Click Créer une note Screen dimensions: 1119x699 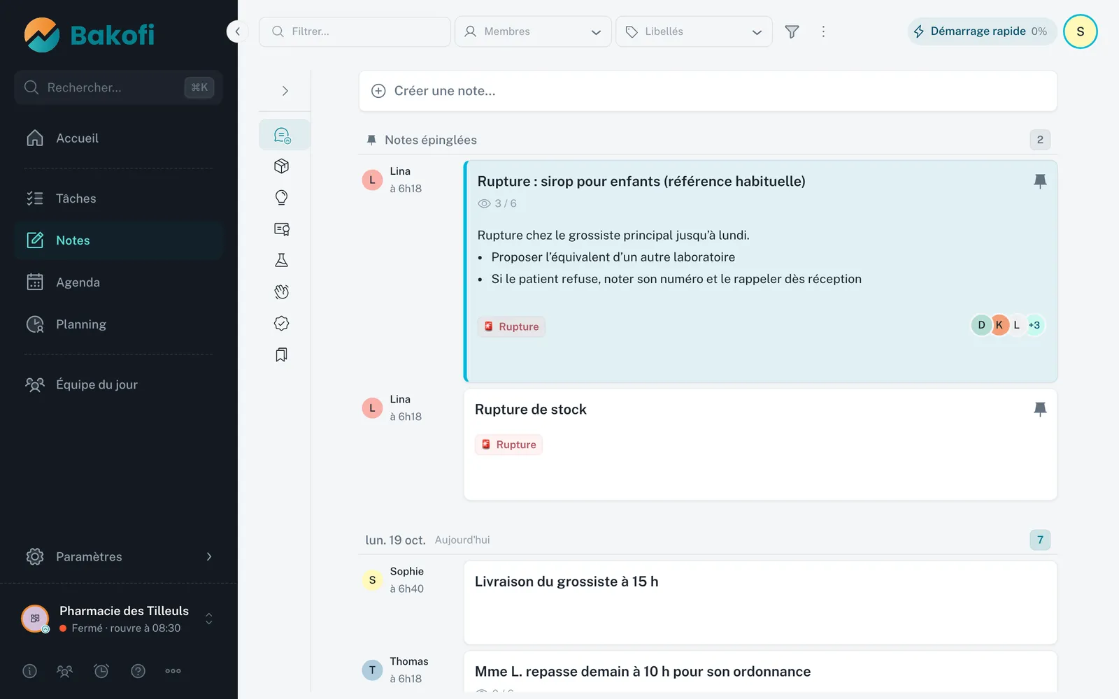coord(708,91)
